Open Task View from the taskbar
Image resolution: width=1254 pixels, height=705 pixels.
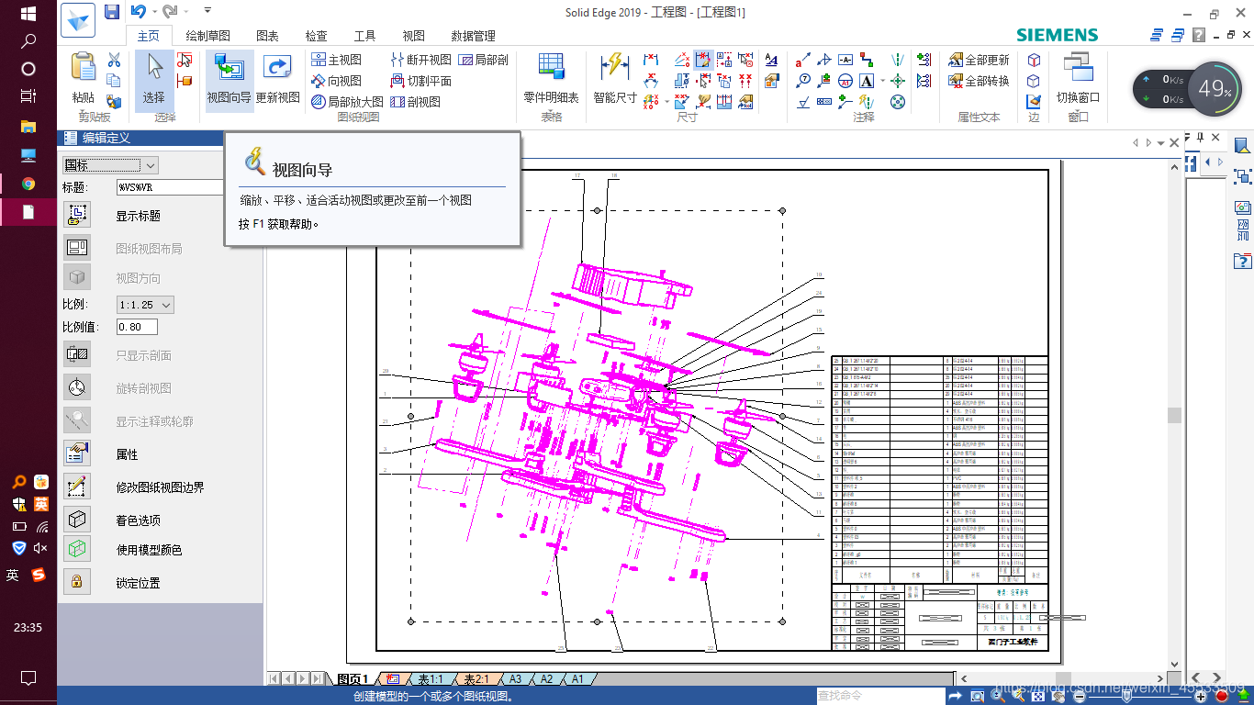click(x=28, y=96)
